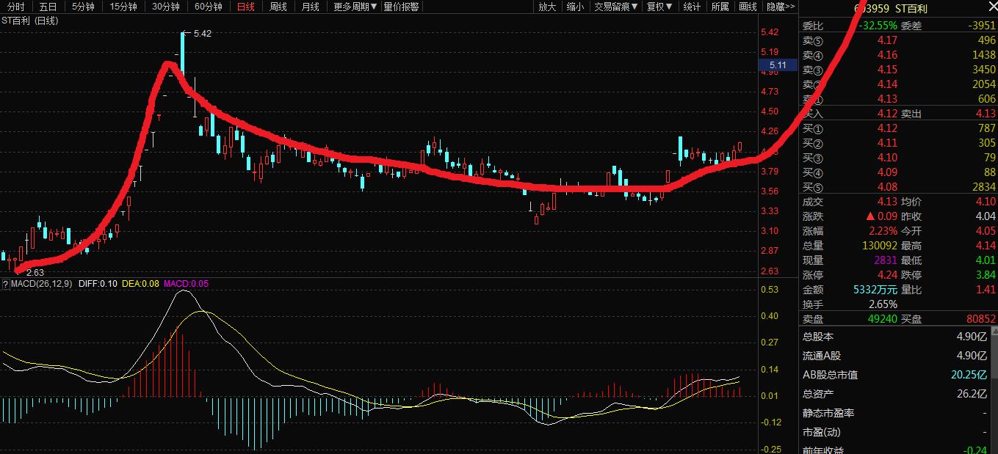Switch to 月线 monthly chart

click(311, 7)
